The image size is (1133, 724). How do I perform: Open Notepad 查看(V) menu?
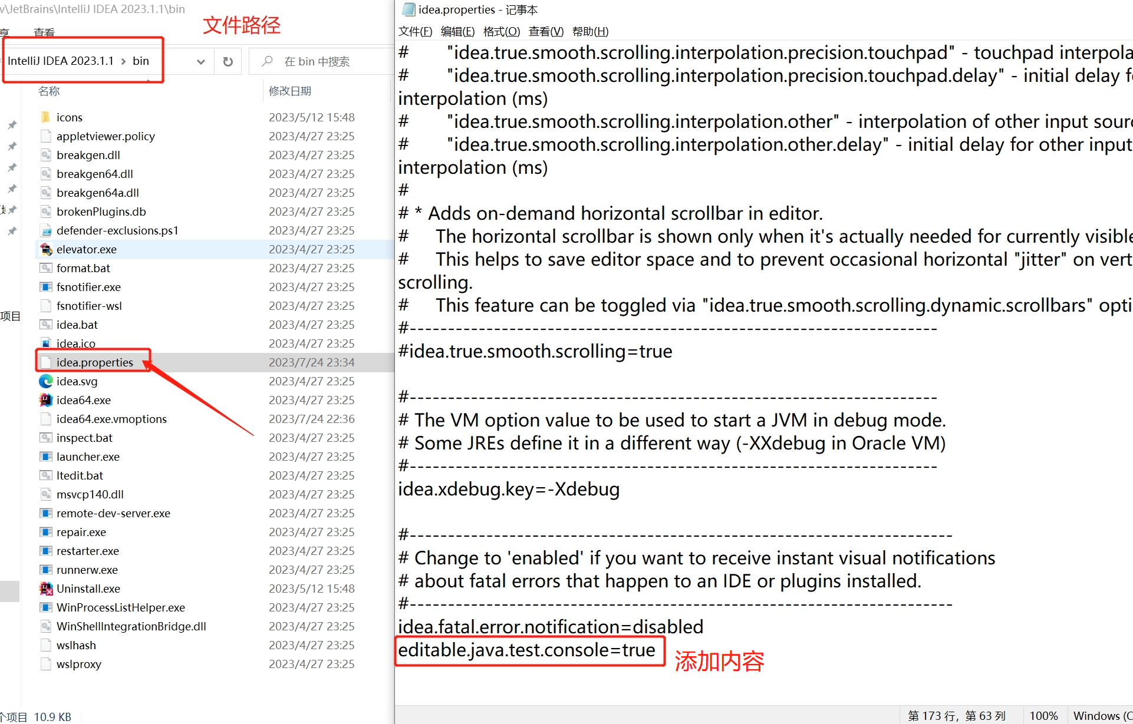[x=546, y=31]
